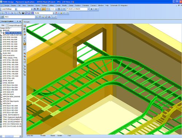
Task: Click the RCC input field
Action: (20, 17)
